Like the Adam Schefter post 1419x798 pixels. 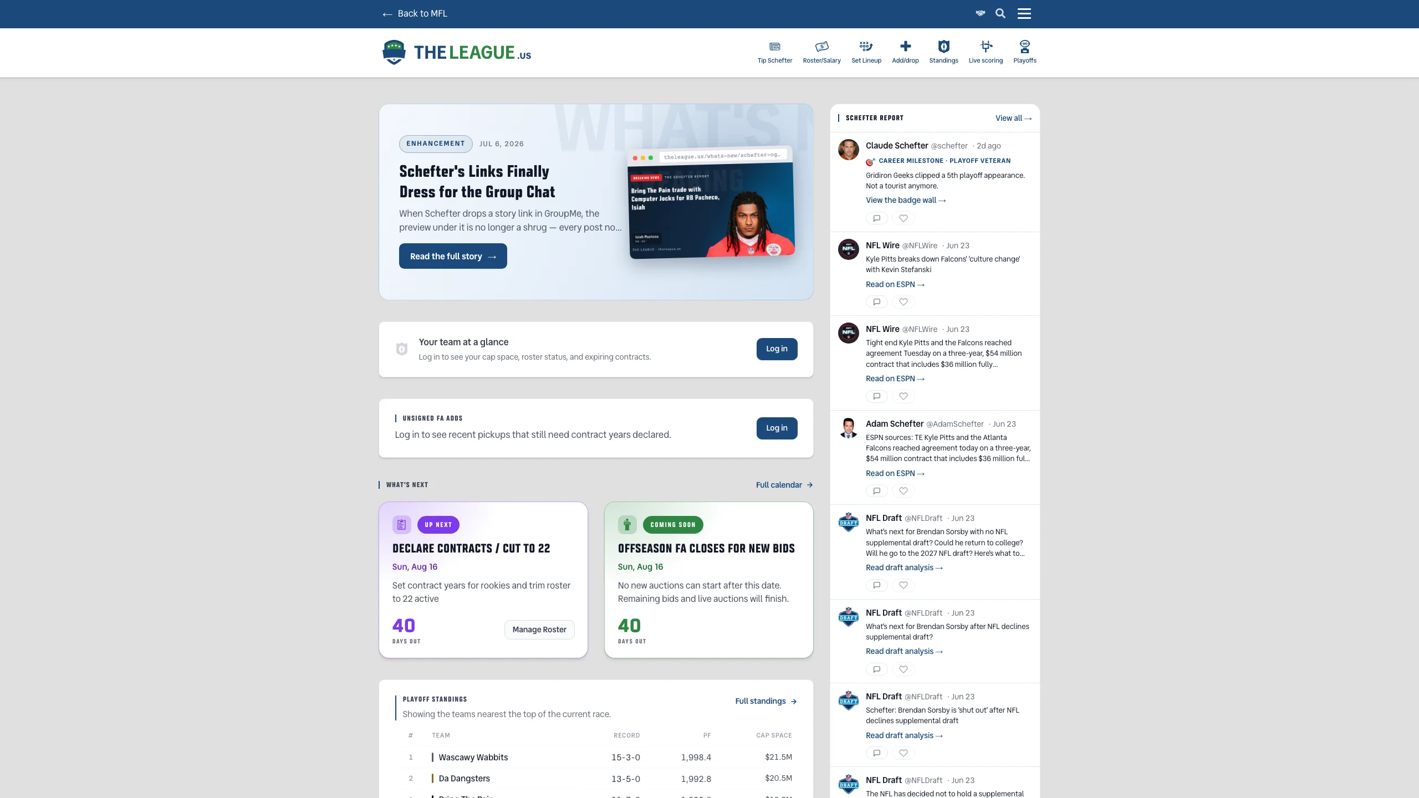click(x=904, y=491)
